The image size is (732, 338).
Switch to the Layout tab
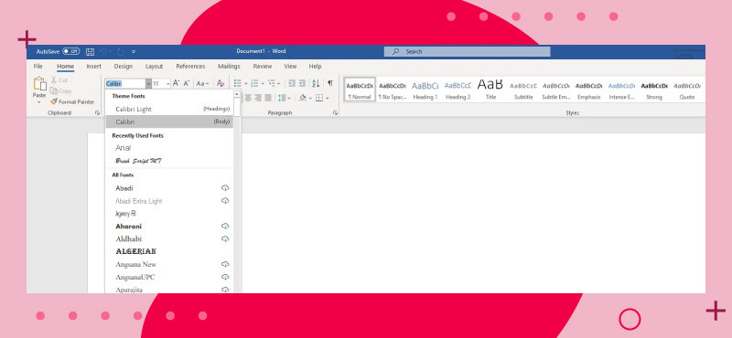(x=154, y=66)
